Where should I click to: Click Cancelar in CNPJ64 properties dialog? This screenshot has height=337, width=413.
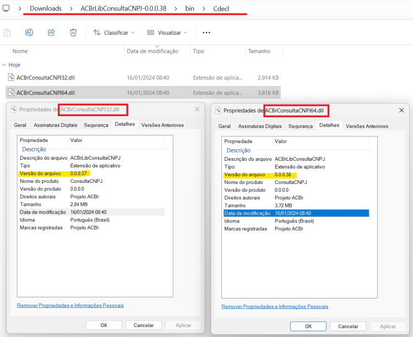[x=348, y=326]
